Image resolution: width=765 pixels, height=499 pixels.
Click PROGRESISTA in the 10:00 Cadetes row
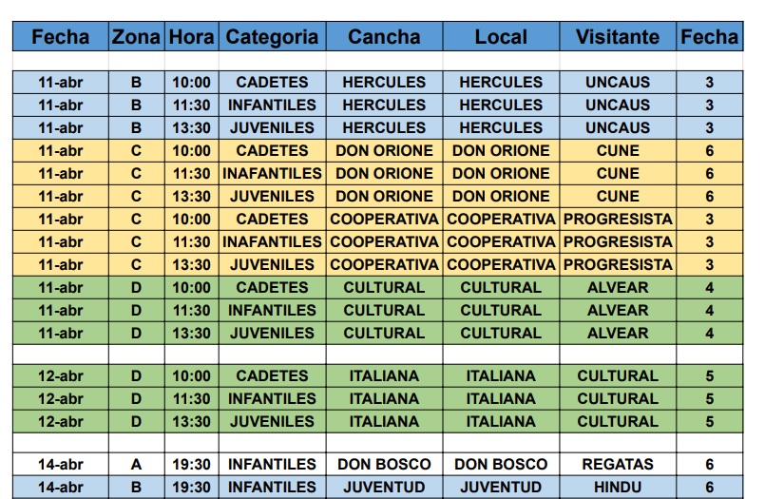618,219
